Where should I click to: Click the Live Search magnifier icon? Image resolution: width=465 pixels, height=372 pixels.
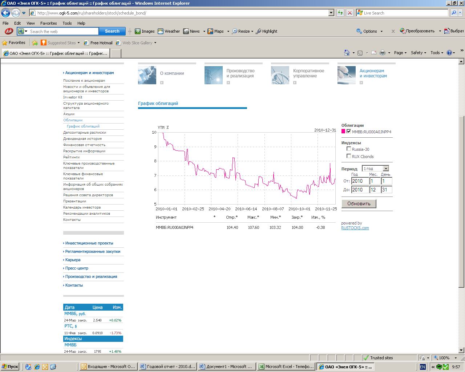coord(454,13)
